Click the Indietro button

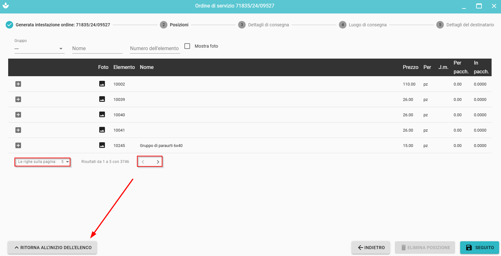point(371,248)
